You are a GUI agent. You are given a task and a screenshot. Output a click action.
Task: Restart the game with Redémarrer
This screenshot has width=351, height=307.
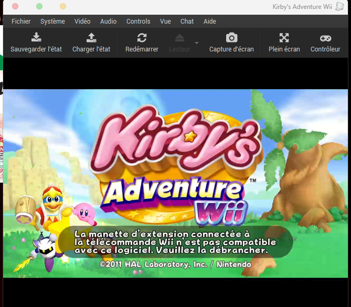point(142,38)
